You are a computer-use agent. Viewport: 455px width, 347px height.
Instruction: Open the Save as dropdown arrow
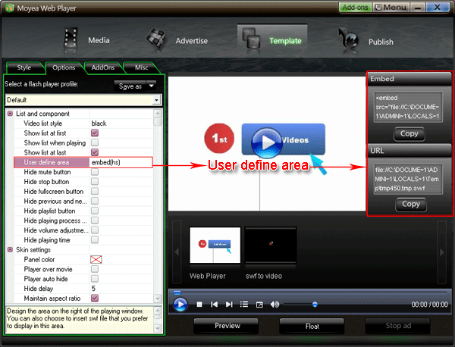click(151, 86)
